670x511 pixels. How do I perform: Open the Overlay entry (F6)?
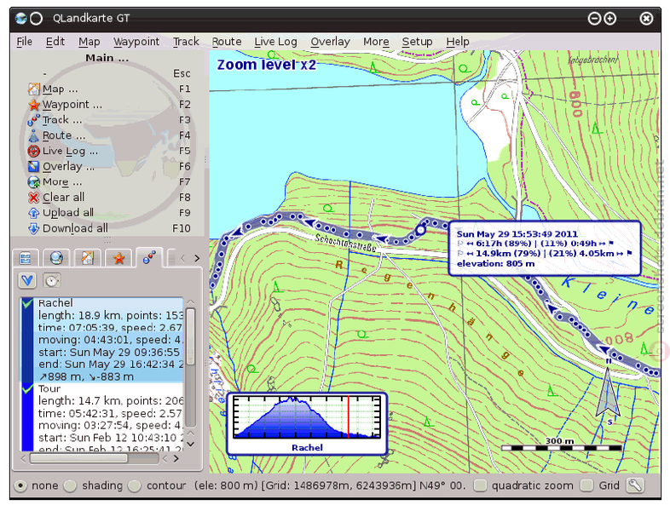109,166
